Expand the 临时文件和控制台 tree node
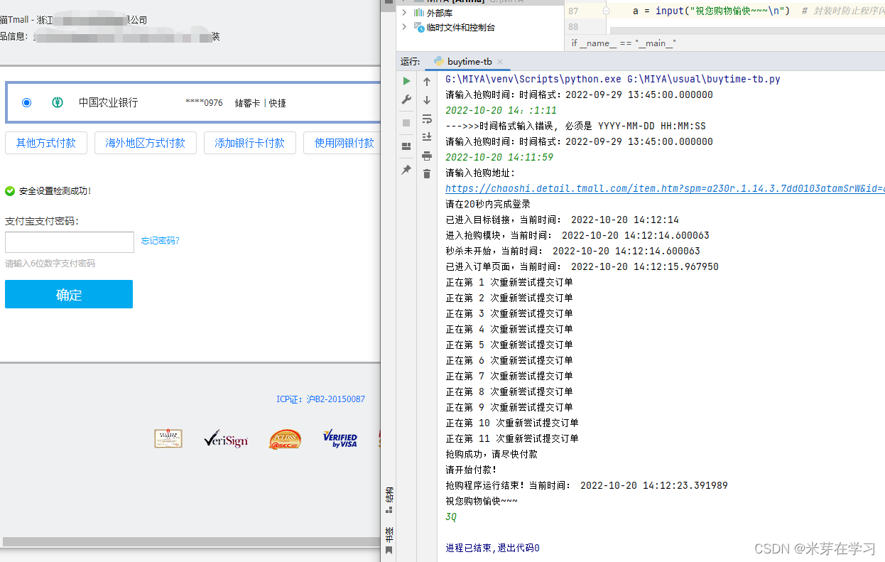885x562 pixels. coord(404,27)
